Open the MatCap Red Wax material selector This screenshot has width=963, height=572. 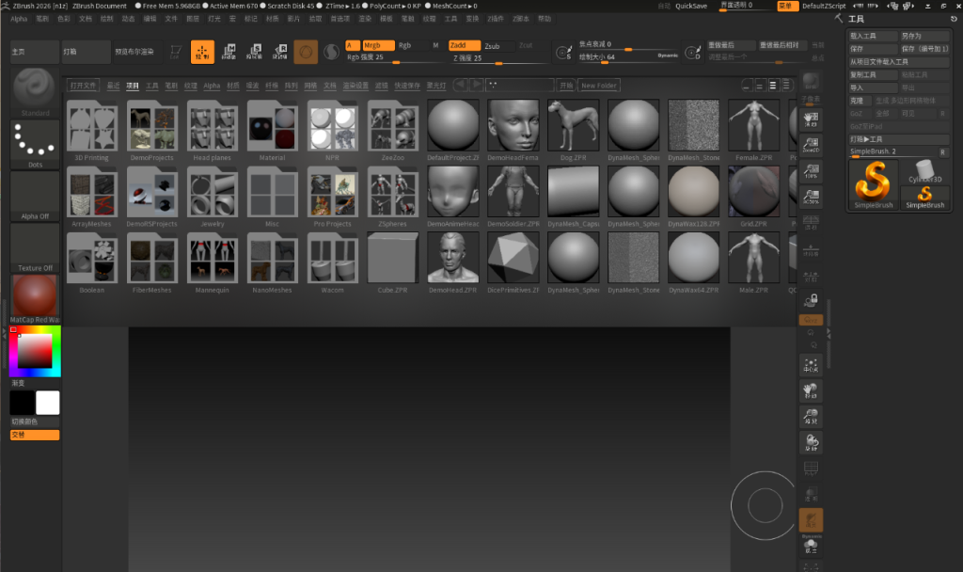35,296
